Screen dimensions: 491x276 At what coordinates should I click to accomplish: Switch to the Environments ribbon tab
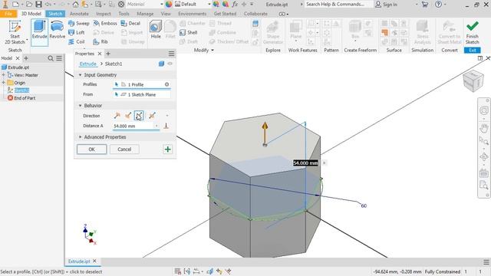pos(193,14)
